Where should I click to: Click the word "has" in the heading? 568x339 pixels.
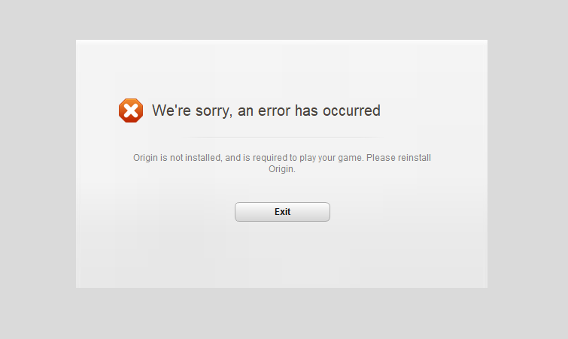pyautogui.click(x=306, y=110)
